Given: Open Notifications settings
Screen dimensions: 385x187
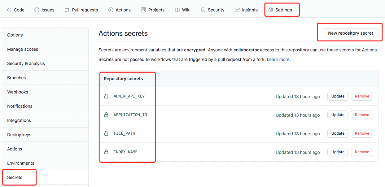Looking at the screenshot, I should [x=45, y=106].
